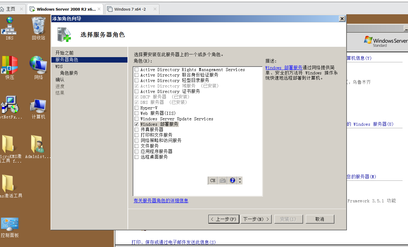Check Active Directory 联合身份验证服务 role
Image resolution: width=408 pixels, height=247 pixels.
pos(137,75)
